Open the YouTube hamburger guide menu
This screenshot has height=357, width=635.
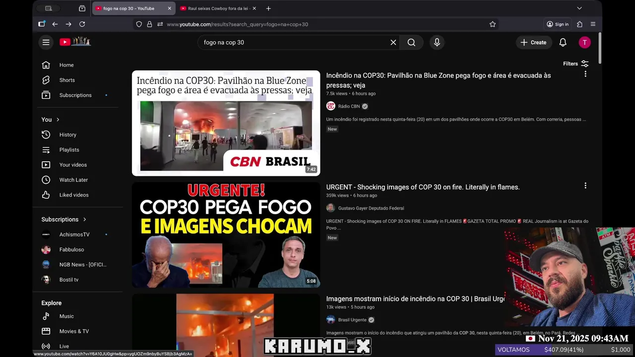click(x=46, y=43)
